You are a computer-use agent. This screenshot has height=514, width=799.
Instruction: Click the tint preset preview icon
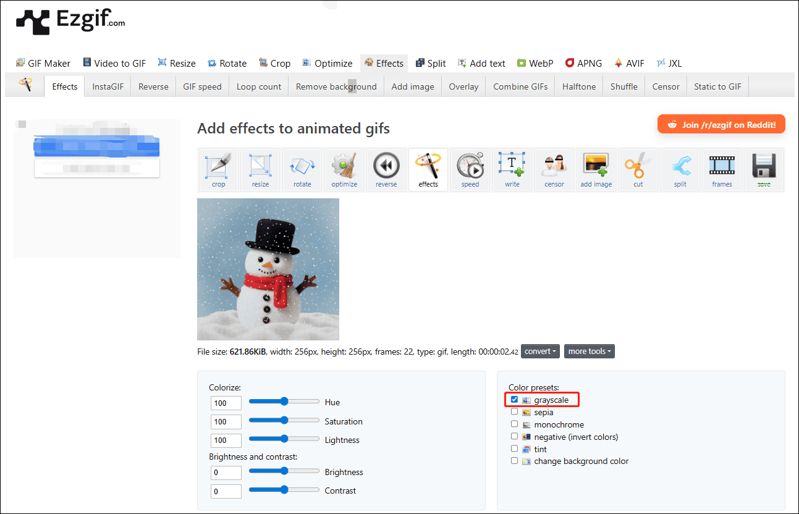click(526, 449)
